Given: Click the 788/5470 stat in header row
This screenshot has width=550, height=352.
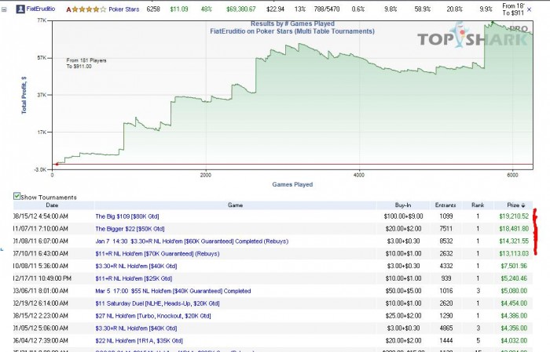Looking at the screenshot, I should coord(327,9).
